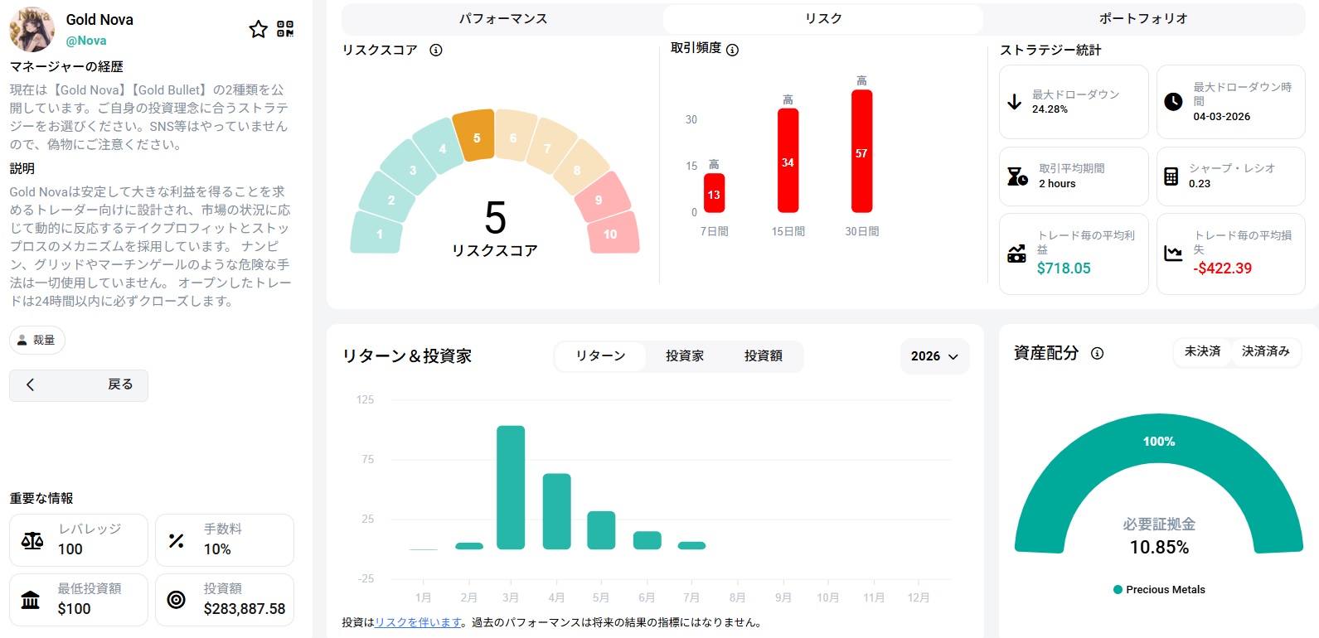Switch chart to 投資家
1319x638 pixels.
pos(685,355)
